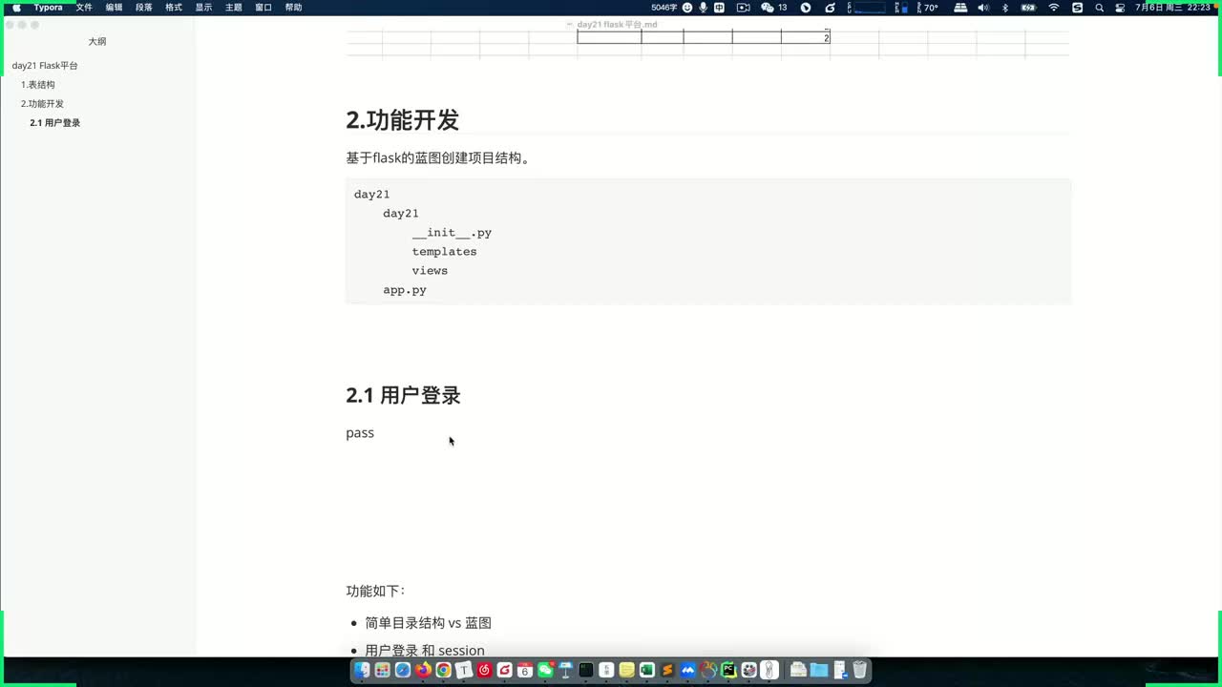The width and height of the screenshot is (1222, 687).
Task: Open the 帮助 menu
Action: click(294, 8)
